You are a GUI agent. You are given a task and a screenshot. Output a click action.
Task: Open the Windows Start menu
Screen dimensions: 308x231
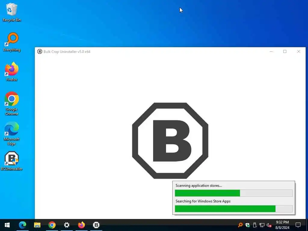(7, 225)
